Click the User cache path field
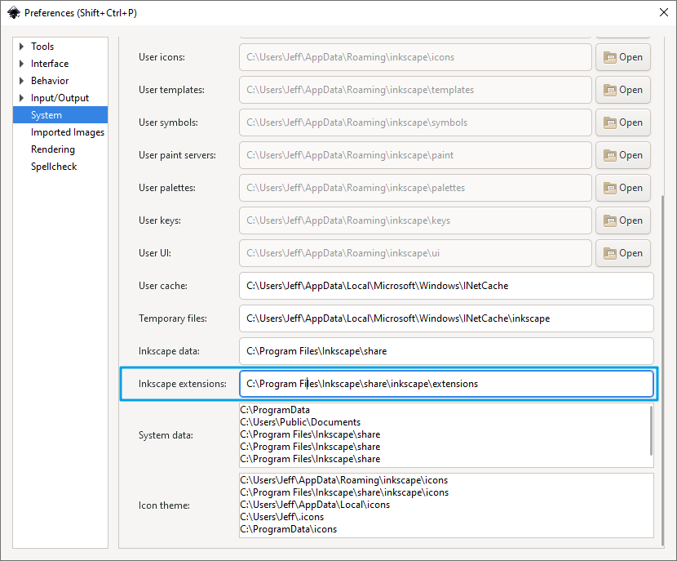The width and height of the screenshot is (677, 561). tap(446, 286)
